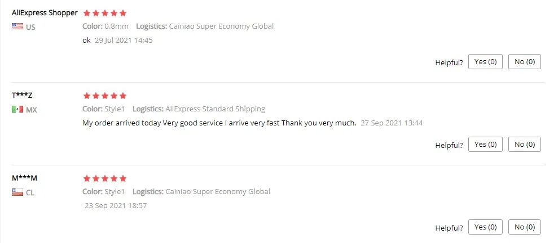This screenshot has height=243, width=554.
Task: Vote No on T***Z's review
Action: 524,145
